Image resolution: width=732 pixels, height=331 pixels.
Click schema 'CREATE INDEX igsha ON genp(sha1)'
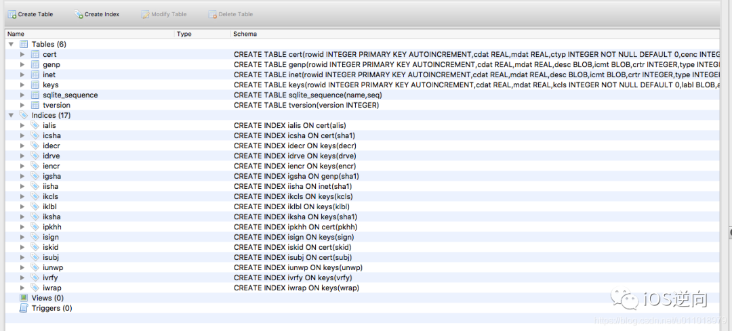(296, 176)
